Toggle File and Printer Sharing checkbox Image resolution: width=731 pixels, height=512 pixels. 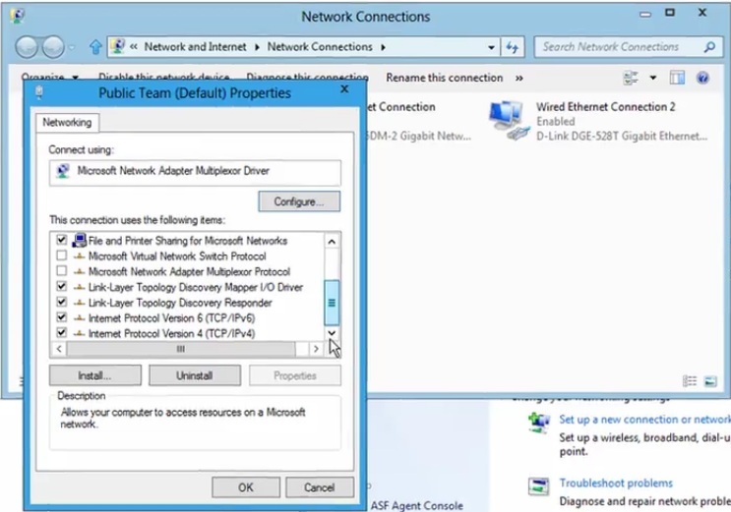coord(61,240)
